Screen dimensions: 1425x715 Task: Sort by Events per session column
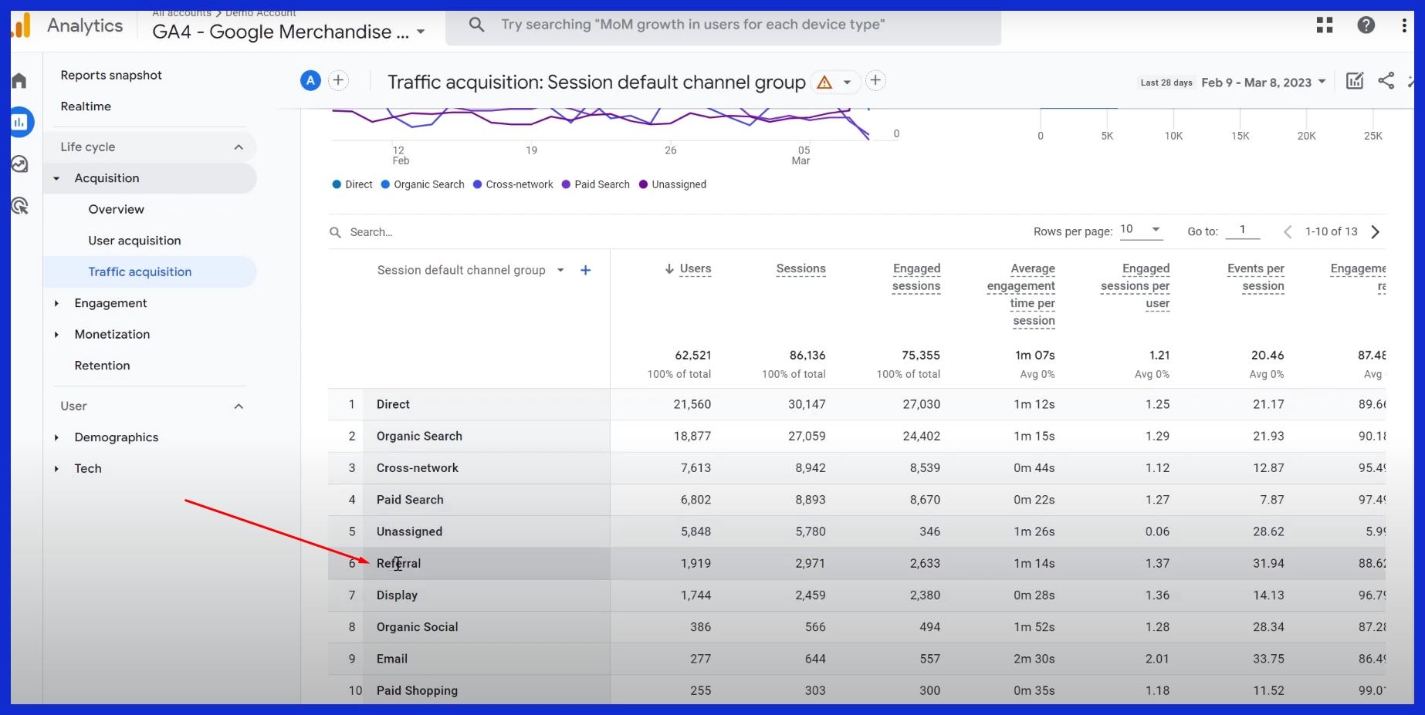pos(1256,277)
